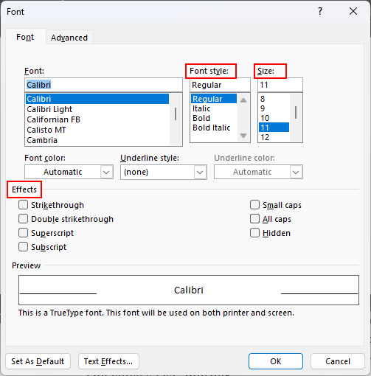Select Regular font style
This screenshot has width=371, height=376.
click(x=214, y=99)
